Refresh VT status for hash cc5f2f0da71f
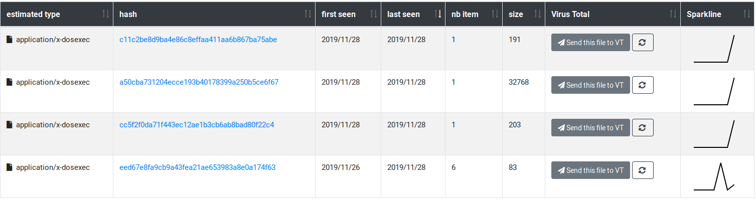The width and height of the screenshot is (756, 200). [x=643, y=128]
